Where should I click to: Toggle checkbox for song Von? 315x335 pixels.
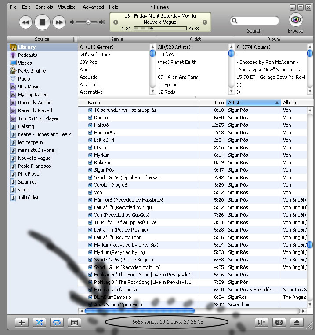[x=90, y=192]
